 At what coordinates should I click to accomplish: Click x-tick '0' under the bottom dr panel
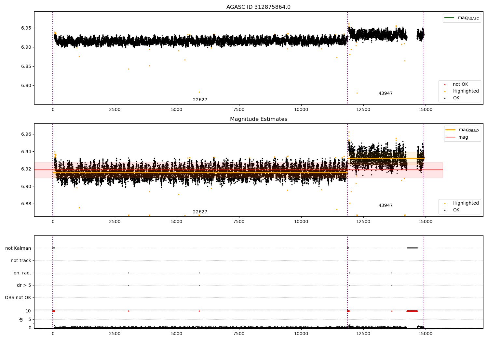point(53,334)
